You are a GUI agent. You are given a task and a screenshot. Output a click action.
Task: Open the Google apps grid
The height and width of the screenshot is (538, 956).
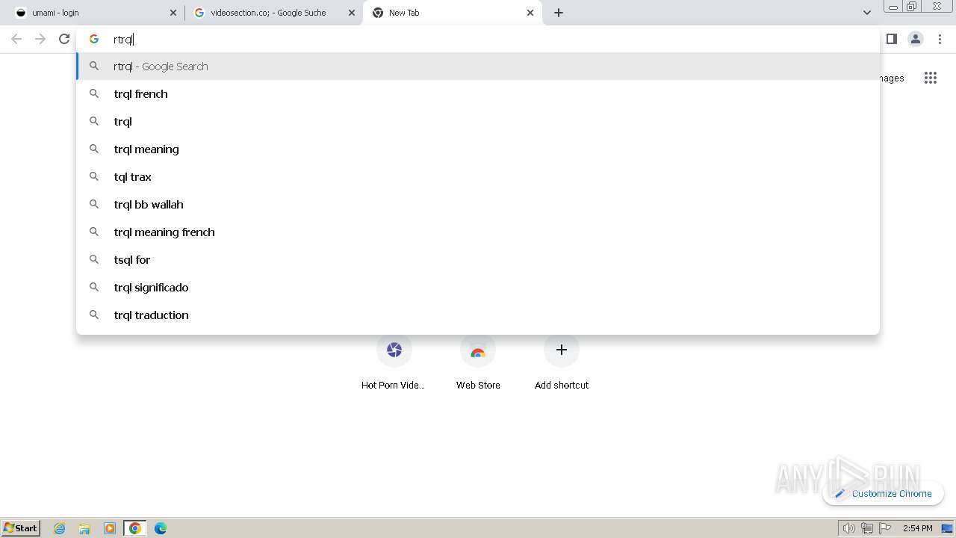930,78
